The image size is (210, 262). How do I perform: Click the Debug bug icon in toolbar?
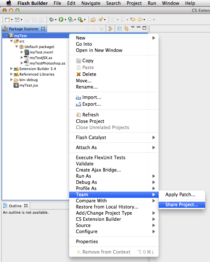point(51,19)
